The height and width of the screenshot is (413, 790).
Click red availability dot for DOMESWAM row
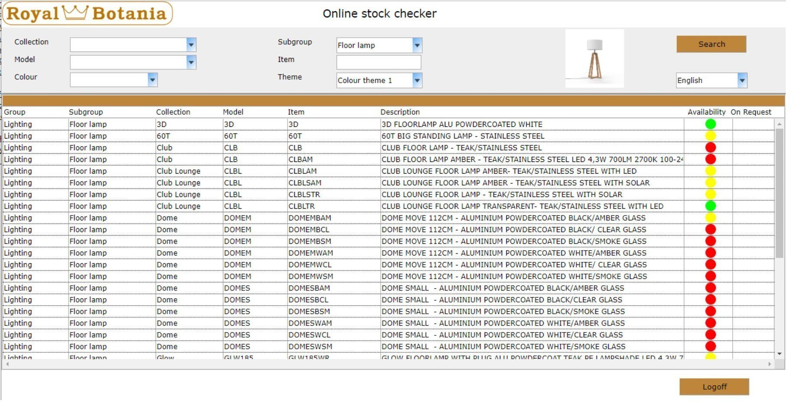[710, 323]
